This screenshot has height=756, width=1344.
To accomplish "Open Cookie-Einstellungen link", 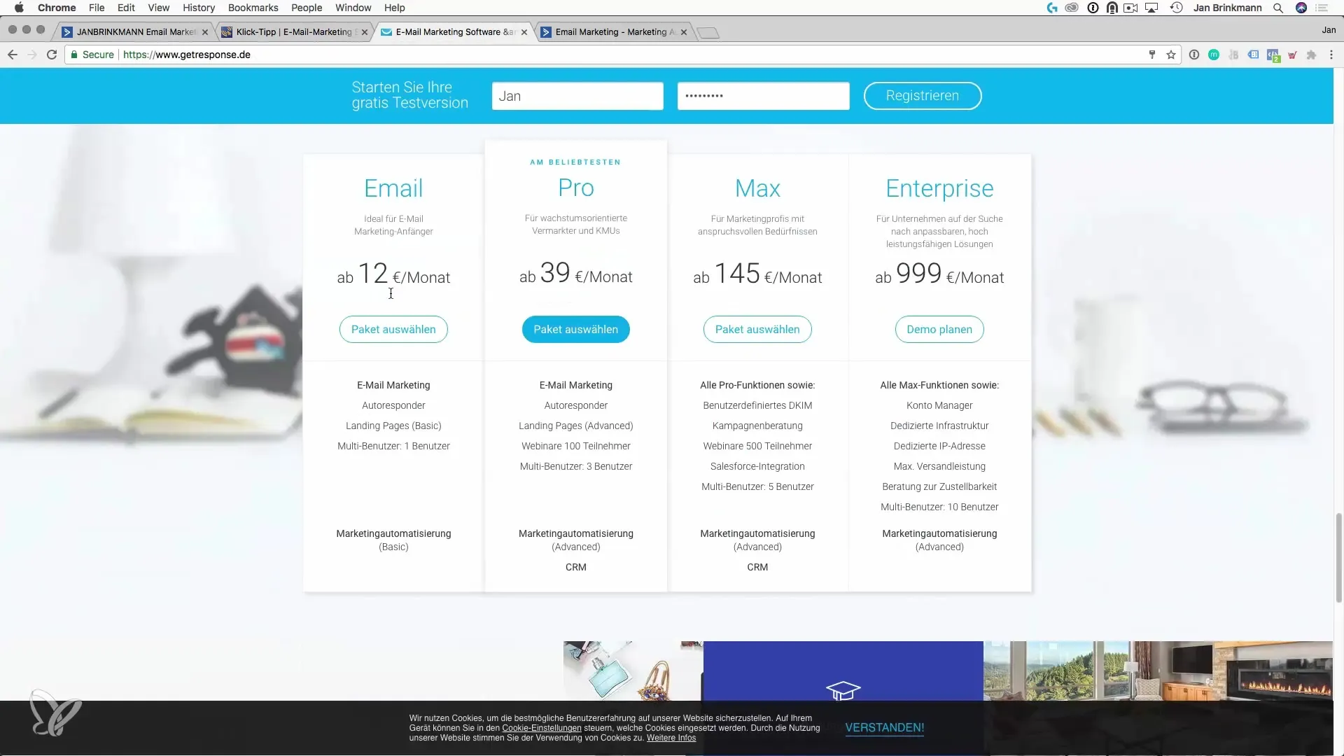I will [542, 728].
